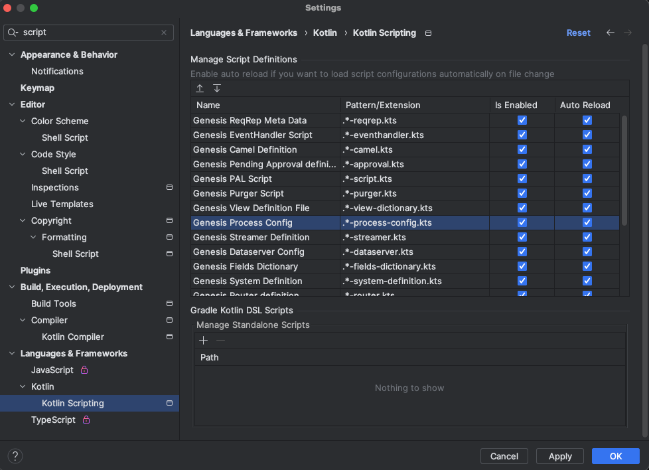Disable Is Enabled for Genesis Camel Definition
Image resolution: width=649 pixels, height=470 pixels.
pos(522,149)
